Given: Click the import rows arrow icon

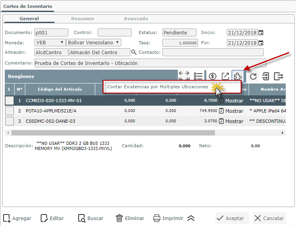Looking at the screenshot, I should [x=266, y=76].
